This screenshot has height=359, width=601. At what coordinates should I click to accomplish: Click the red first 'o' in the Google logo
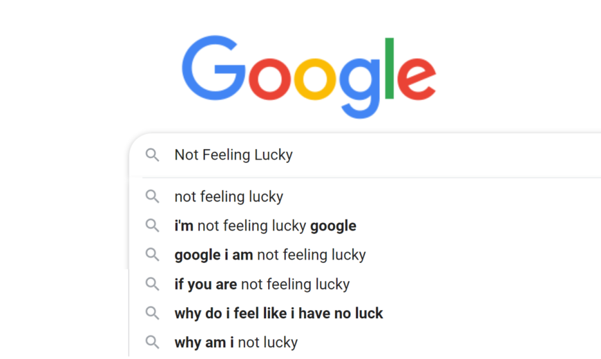coord(270,79)
